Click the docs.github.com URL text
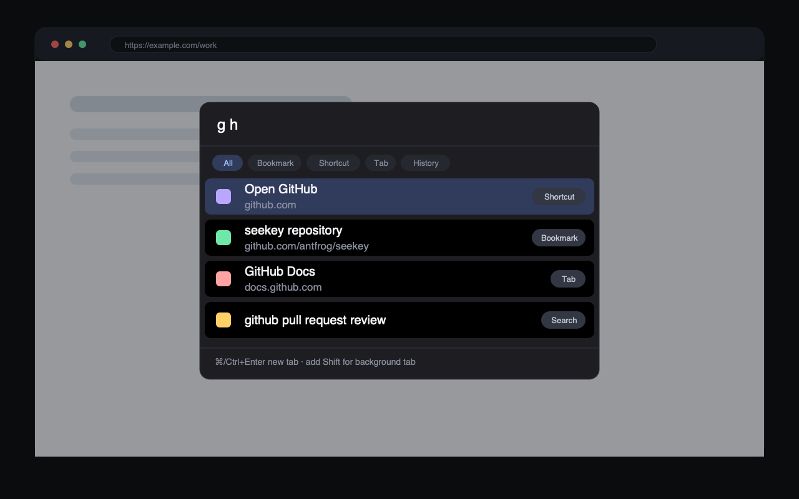This screenshot has height=499, width=799. pos(283,288)
